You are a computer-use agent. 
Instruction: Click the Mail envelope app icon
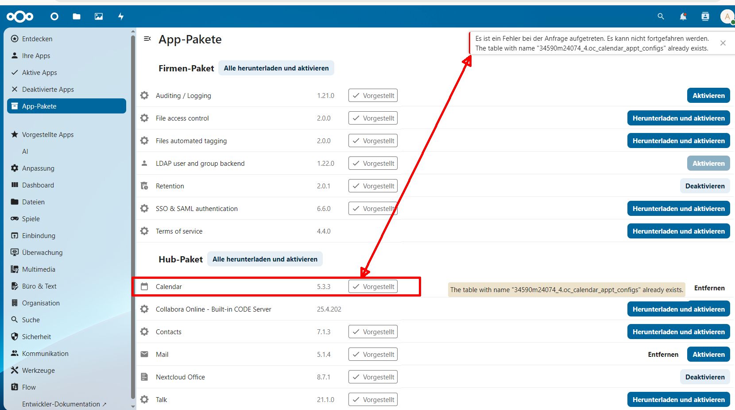pyautogui.click(x=144, y=354)
